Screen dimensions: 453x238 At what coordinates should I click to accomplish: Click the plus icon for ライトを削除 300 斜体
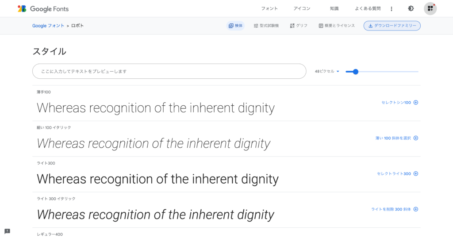tap(416, 209)
